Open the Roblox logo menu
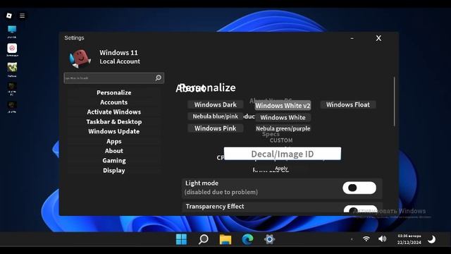This screenshot has height=254, width=451. (9, 16)
